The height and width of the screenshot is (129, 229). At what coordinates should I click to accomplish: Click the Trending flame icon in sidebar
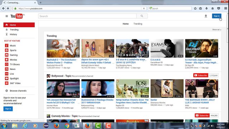6,30
